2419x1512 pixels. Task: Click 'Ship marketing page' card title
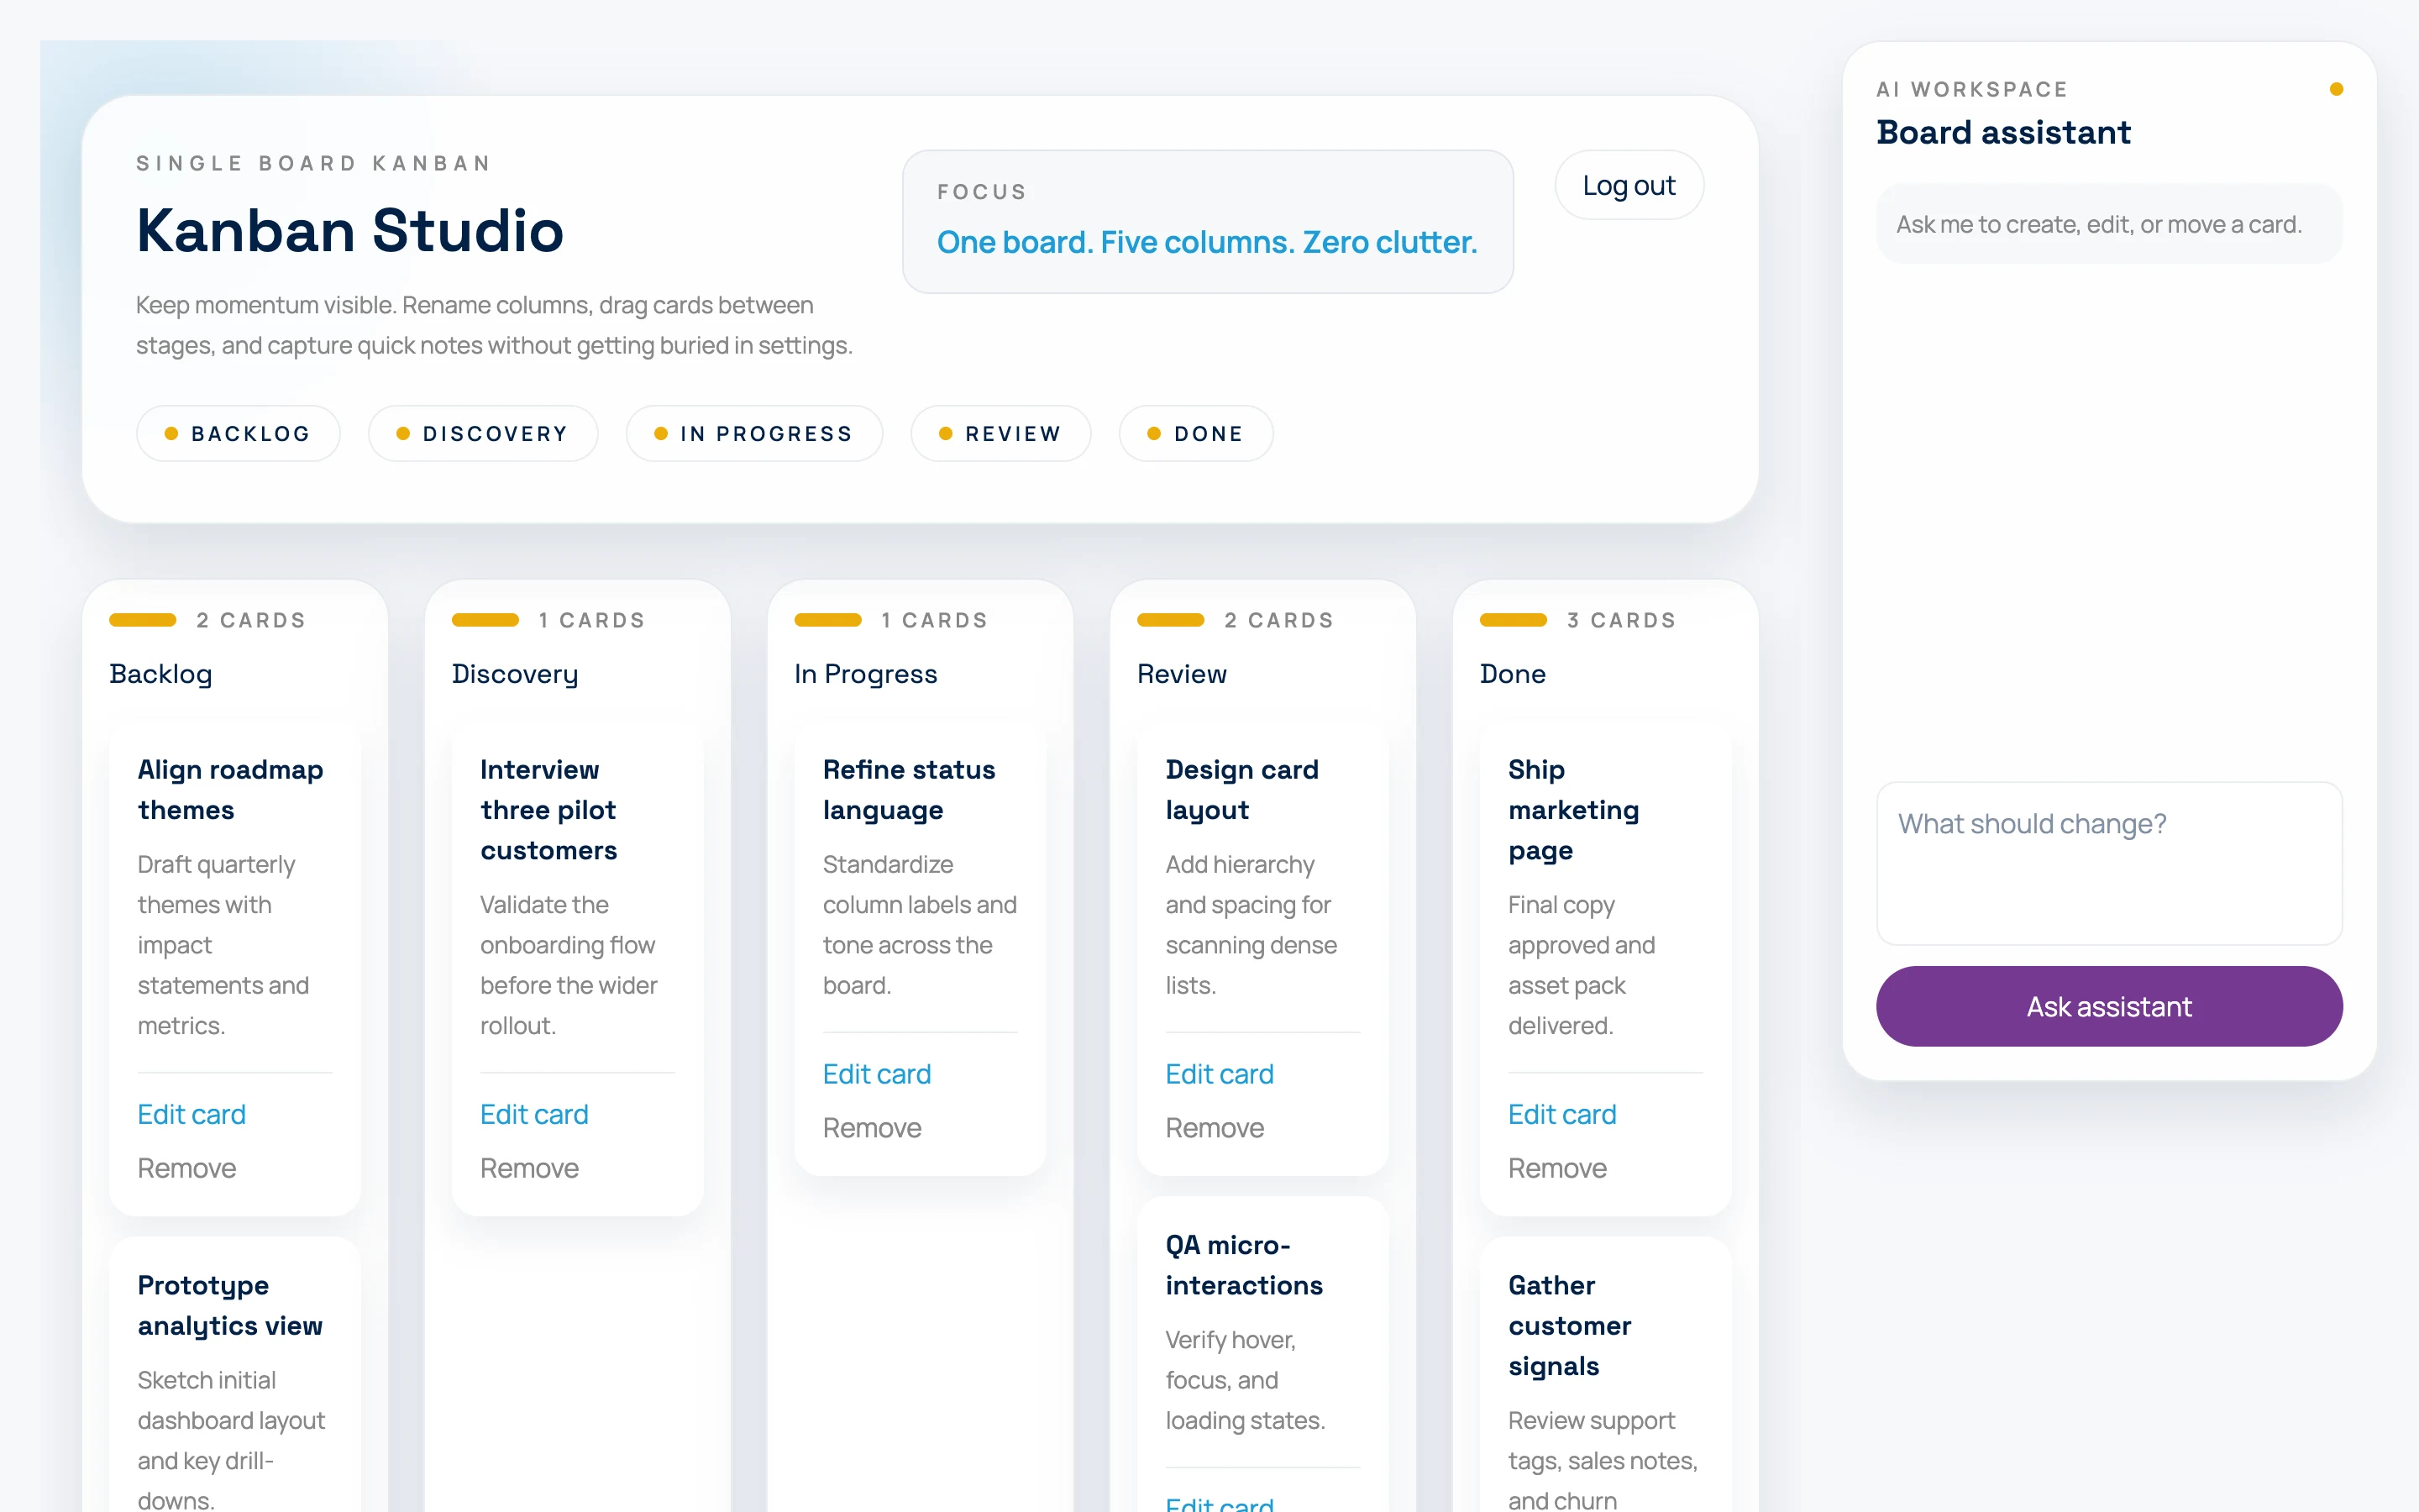1574,810
